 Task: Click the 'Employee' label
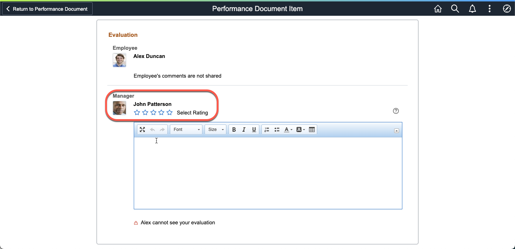tap(125, 48)
